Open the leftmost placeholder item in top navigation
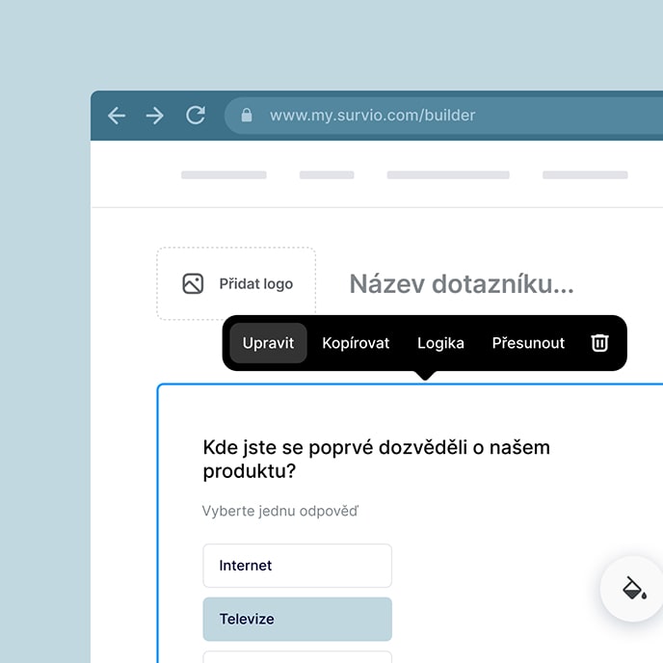 (x=224, y=175)
